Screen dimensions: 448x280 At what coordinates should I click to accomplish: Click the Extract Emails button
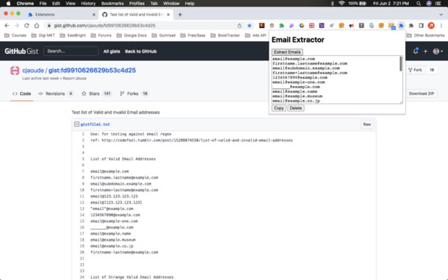pos(287,52)
